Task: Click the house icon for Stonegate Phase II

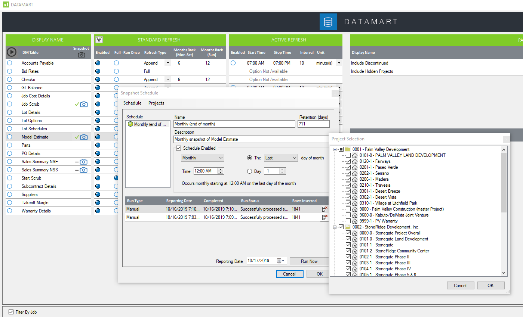Action: tap(355, 257)
